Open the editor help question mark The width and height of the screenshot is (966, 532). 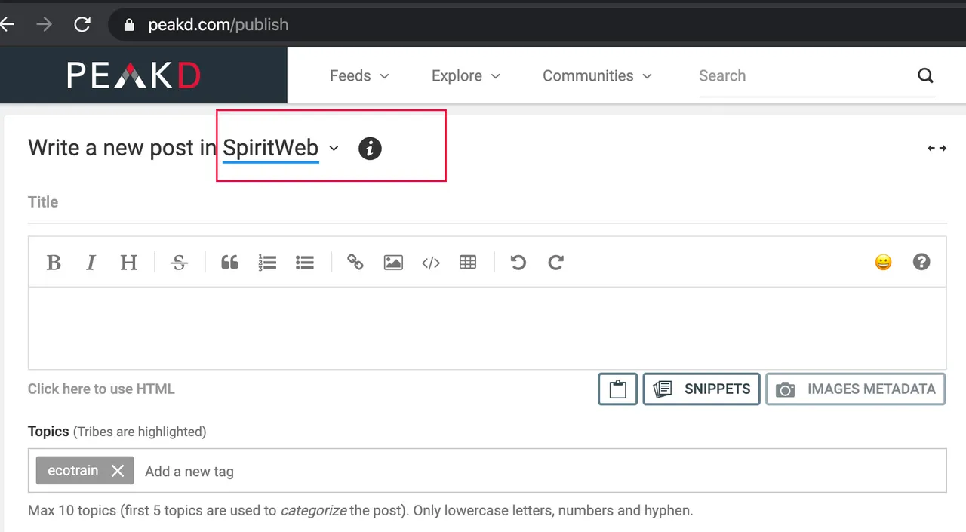tap(921, 262)
